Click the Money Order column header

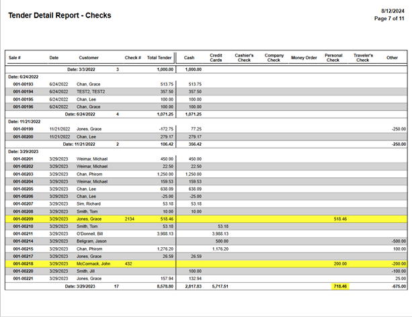pyautogui.click(x=304, y=58)
